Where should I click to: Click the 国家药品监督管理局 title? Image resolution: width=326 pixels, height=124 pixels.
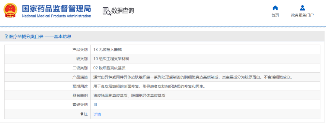click(56, 8)
